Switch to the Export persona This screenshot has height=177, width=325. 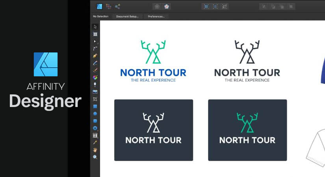pos(117,7)
